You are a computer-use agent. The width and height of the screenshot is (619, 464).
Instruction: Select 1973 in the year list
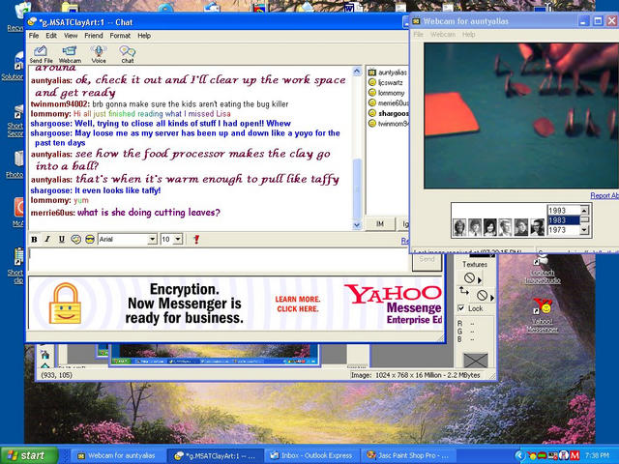click(x=563, y=230)
